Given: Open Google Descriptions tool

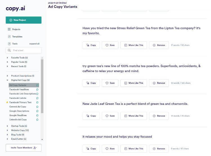Looking at the screenshot, I should coord(19,111).
